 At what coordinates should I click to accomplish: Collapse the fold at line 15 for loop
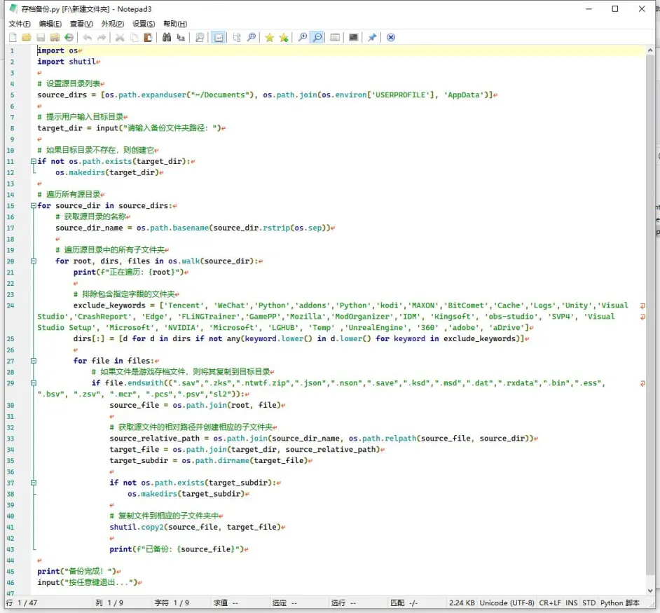tap(33, 206)
